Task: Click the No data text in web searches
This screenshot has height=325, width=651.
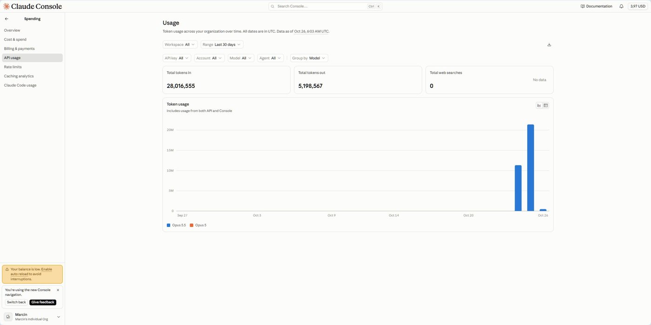Action: pos(539,80)
